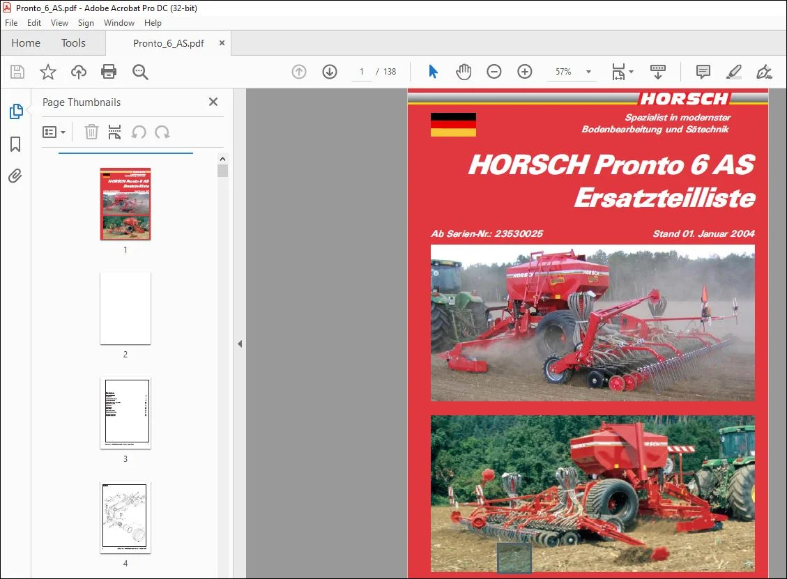Switch to the Tools tab
The width and height of the screenshot is (787, 579).
tap(73, 43)
